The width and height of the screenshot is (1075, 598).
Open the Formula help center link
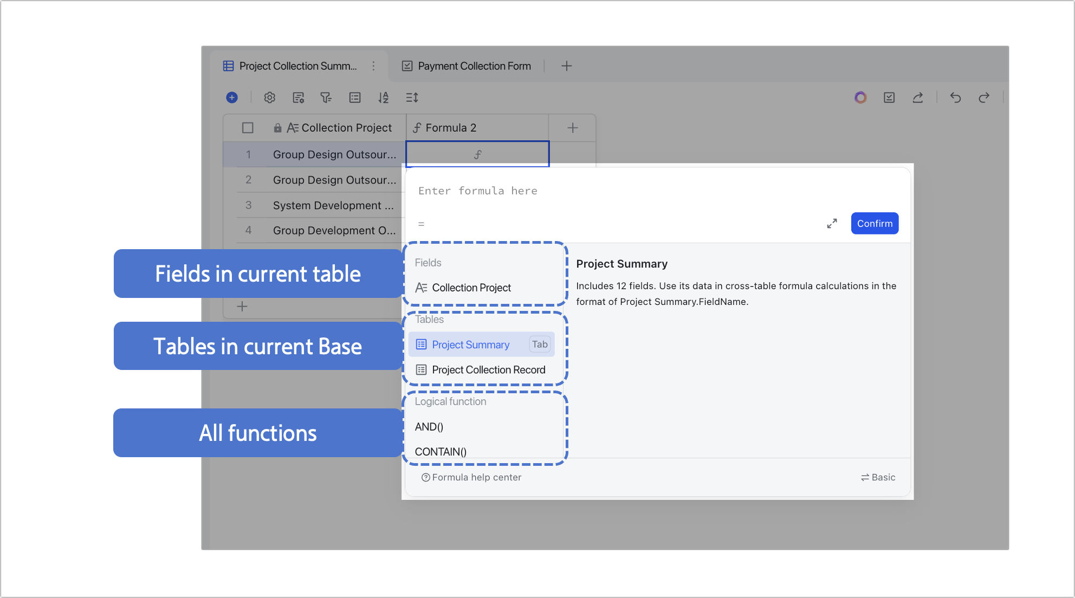(x=471, y=477)
